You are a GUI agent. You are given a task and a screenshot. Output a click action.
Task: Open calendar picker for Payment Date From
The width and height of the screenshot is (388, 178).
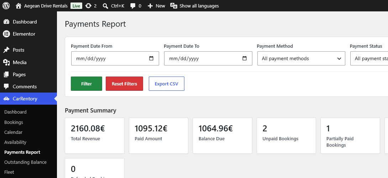(x=151, y=58)
